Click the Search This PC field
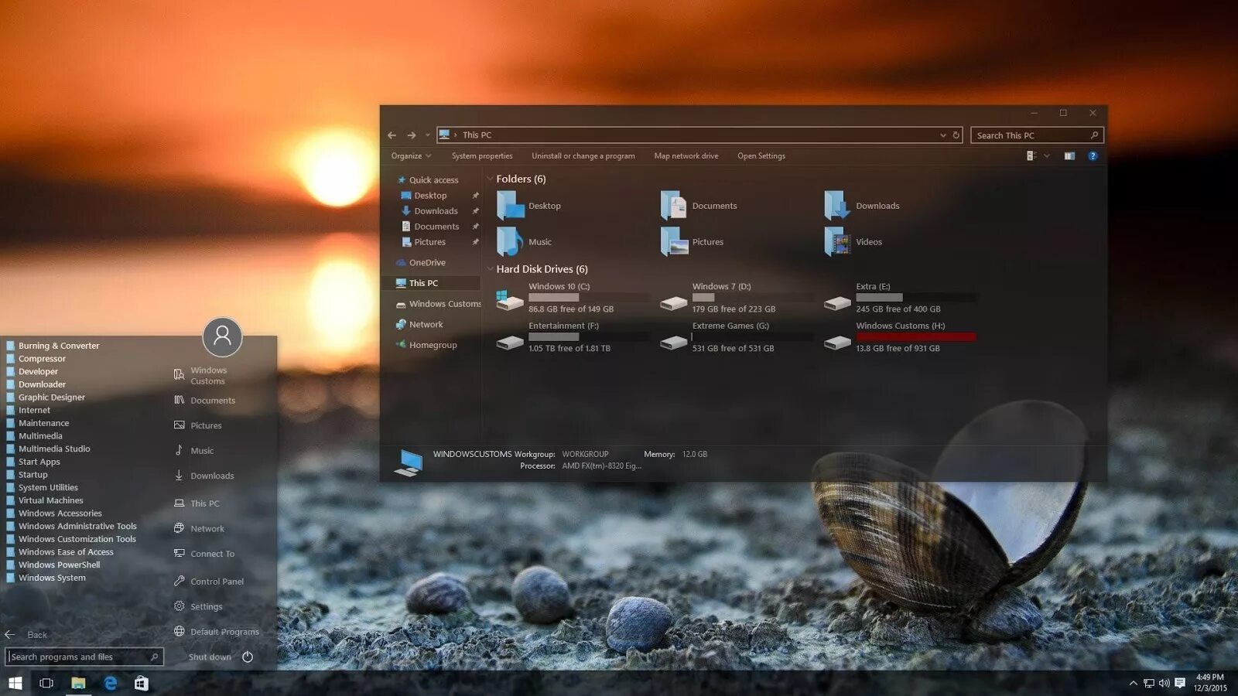 [x=1037, y=135]
